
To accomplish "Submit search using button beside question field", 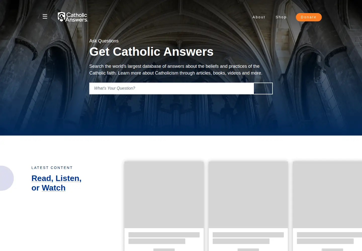I will point(263,88).
